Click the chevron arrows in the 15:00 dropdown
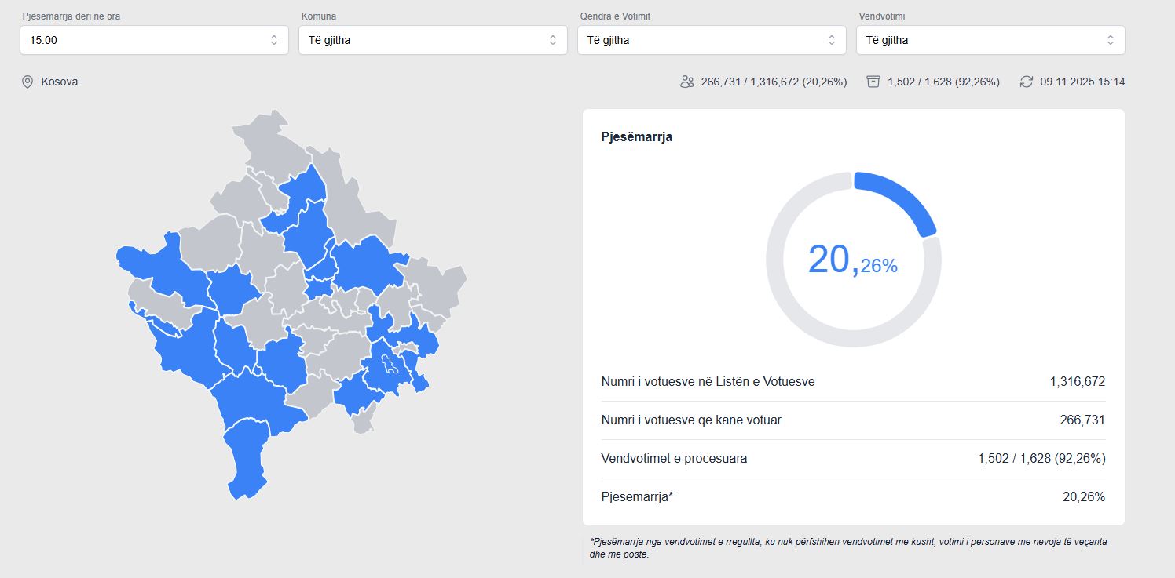1175x578 pixels. (273, 40)
